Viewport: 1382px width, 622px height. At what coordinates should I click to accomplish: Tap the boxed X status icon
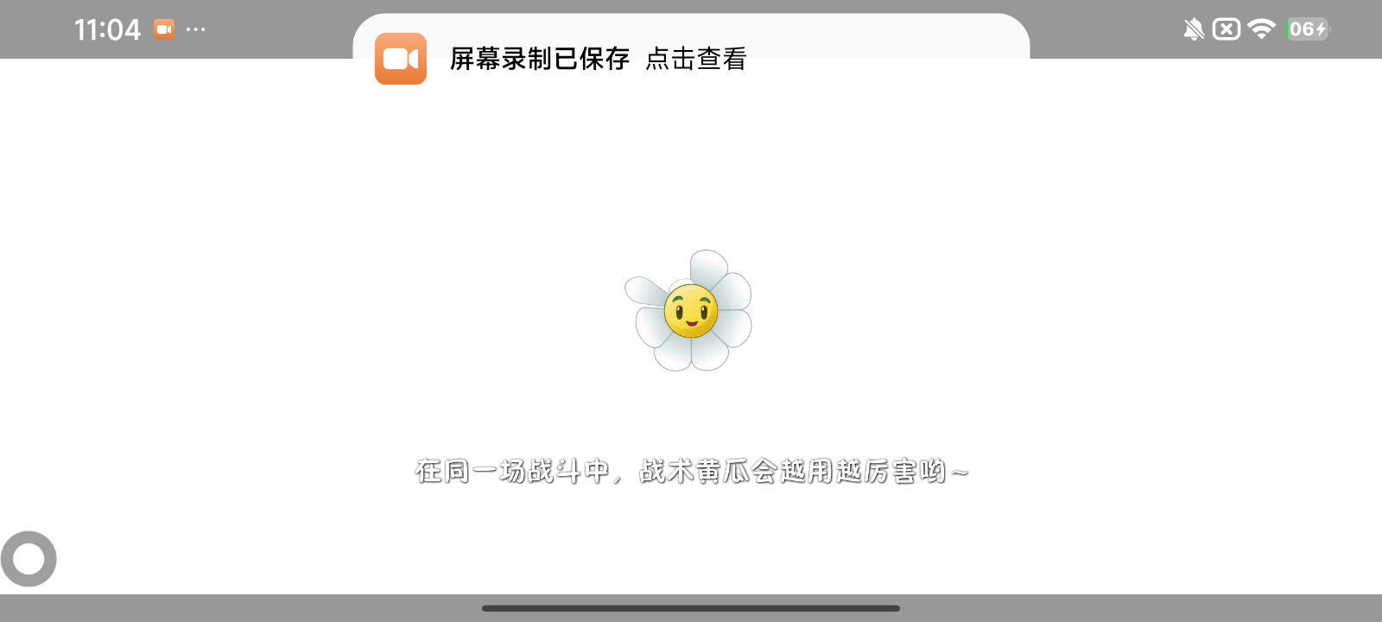pos(1227,29)
